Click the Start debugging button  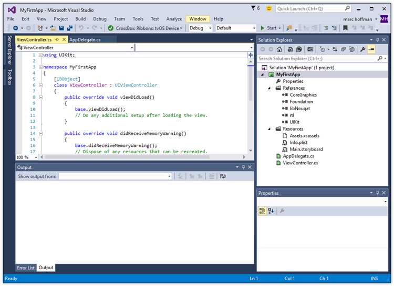click(268, 28)
